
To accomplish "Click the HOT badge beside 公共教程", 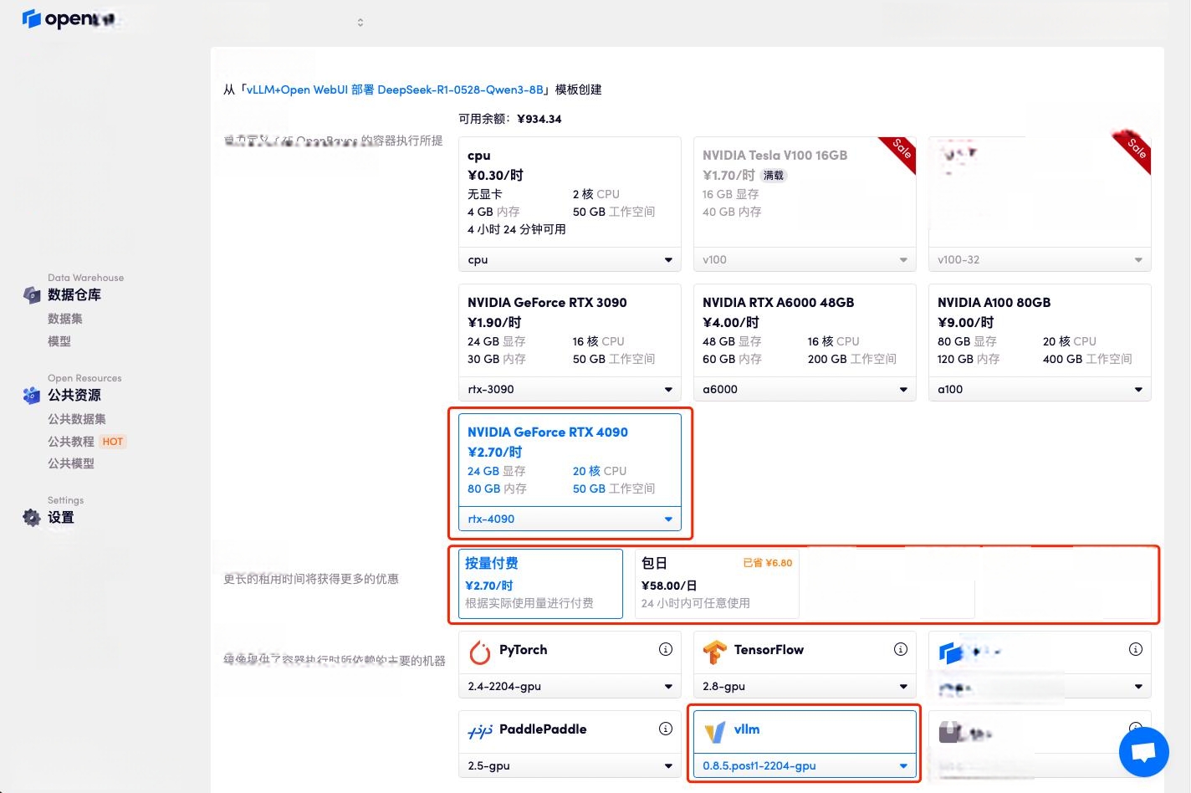I will (x=113, y=442).
